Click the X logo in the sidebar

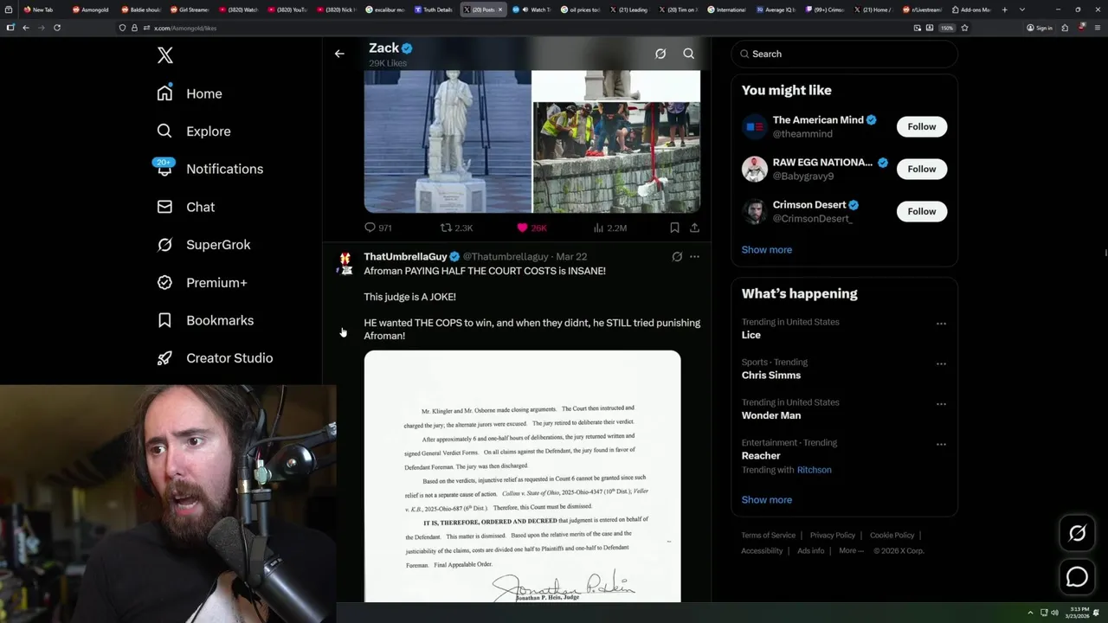(164, 55)
